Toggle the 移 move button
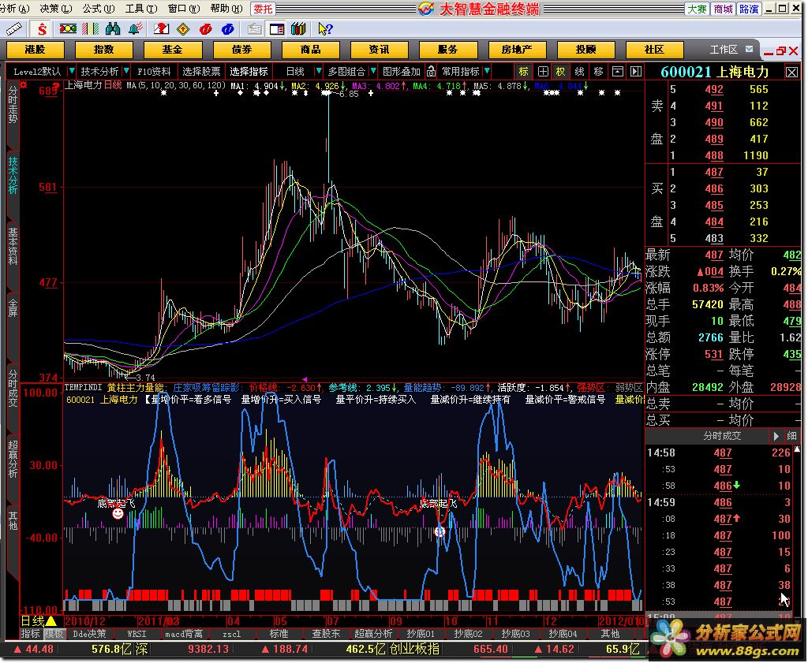 (x=598, y=72)
